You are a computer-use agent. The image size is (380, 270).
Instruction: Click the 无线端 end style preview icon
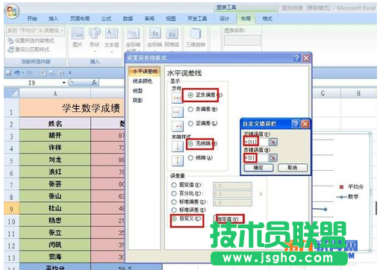[x=178, y=146]
